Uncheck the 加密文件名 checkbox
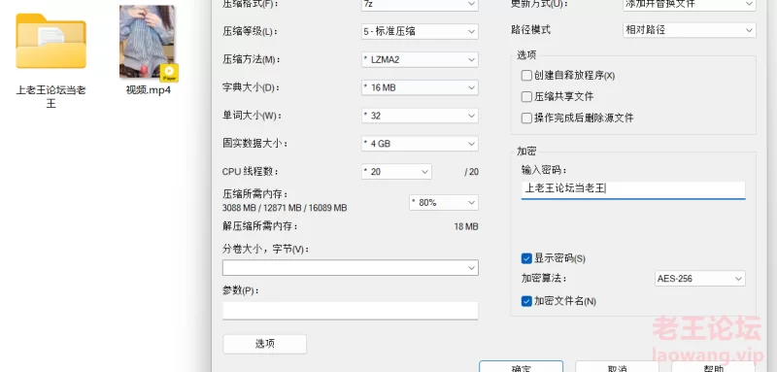The width and height of the screenshot is (777, 372). (526, 301)
